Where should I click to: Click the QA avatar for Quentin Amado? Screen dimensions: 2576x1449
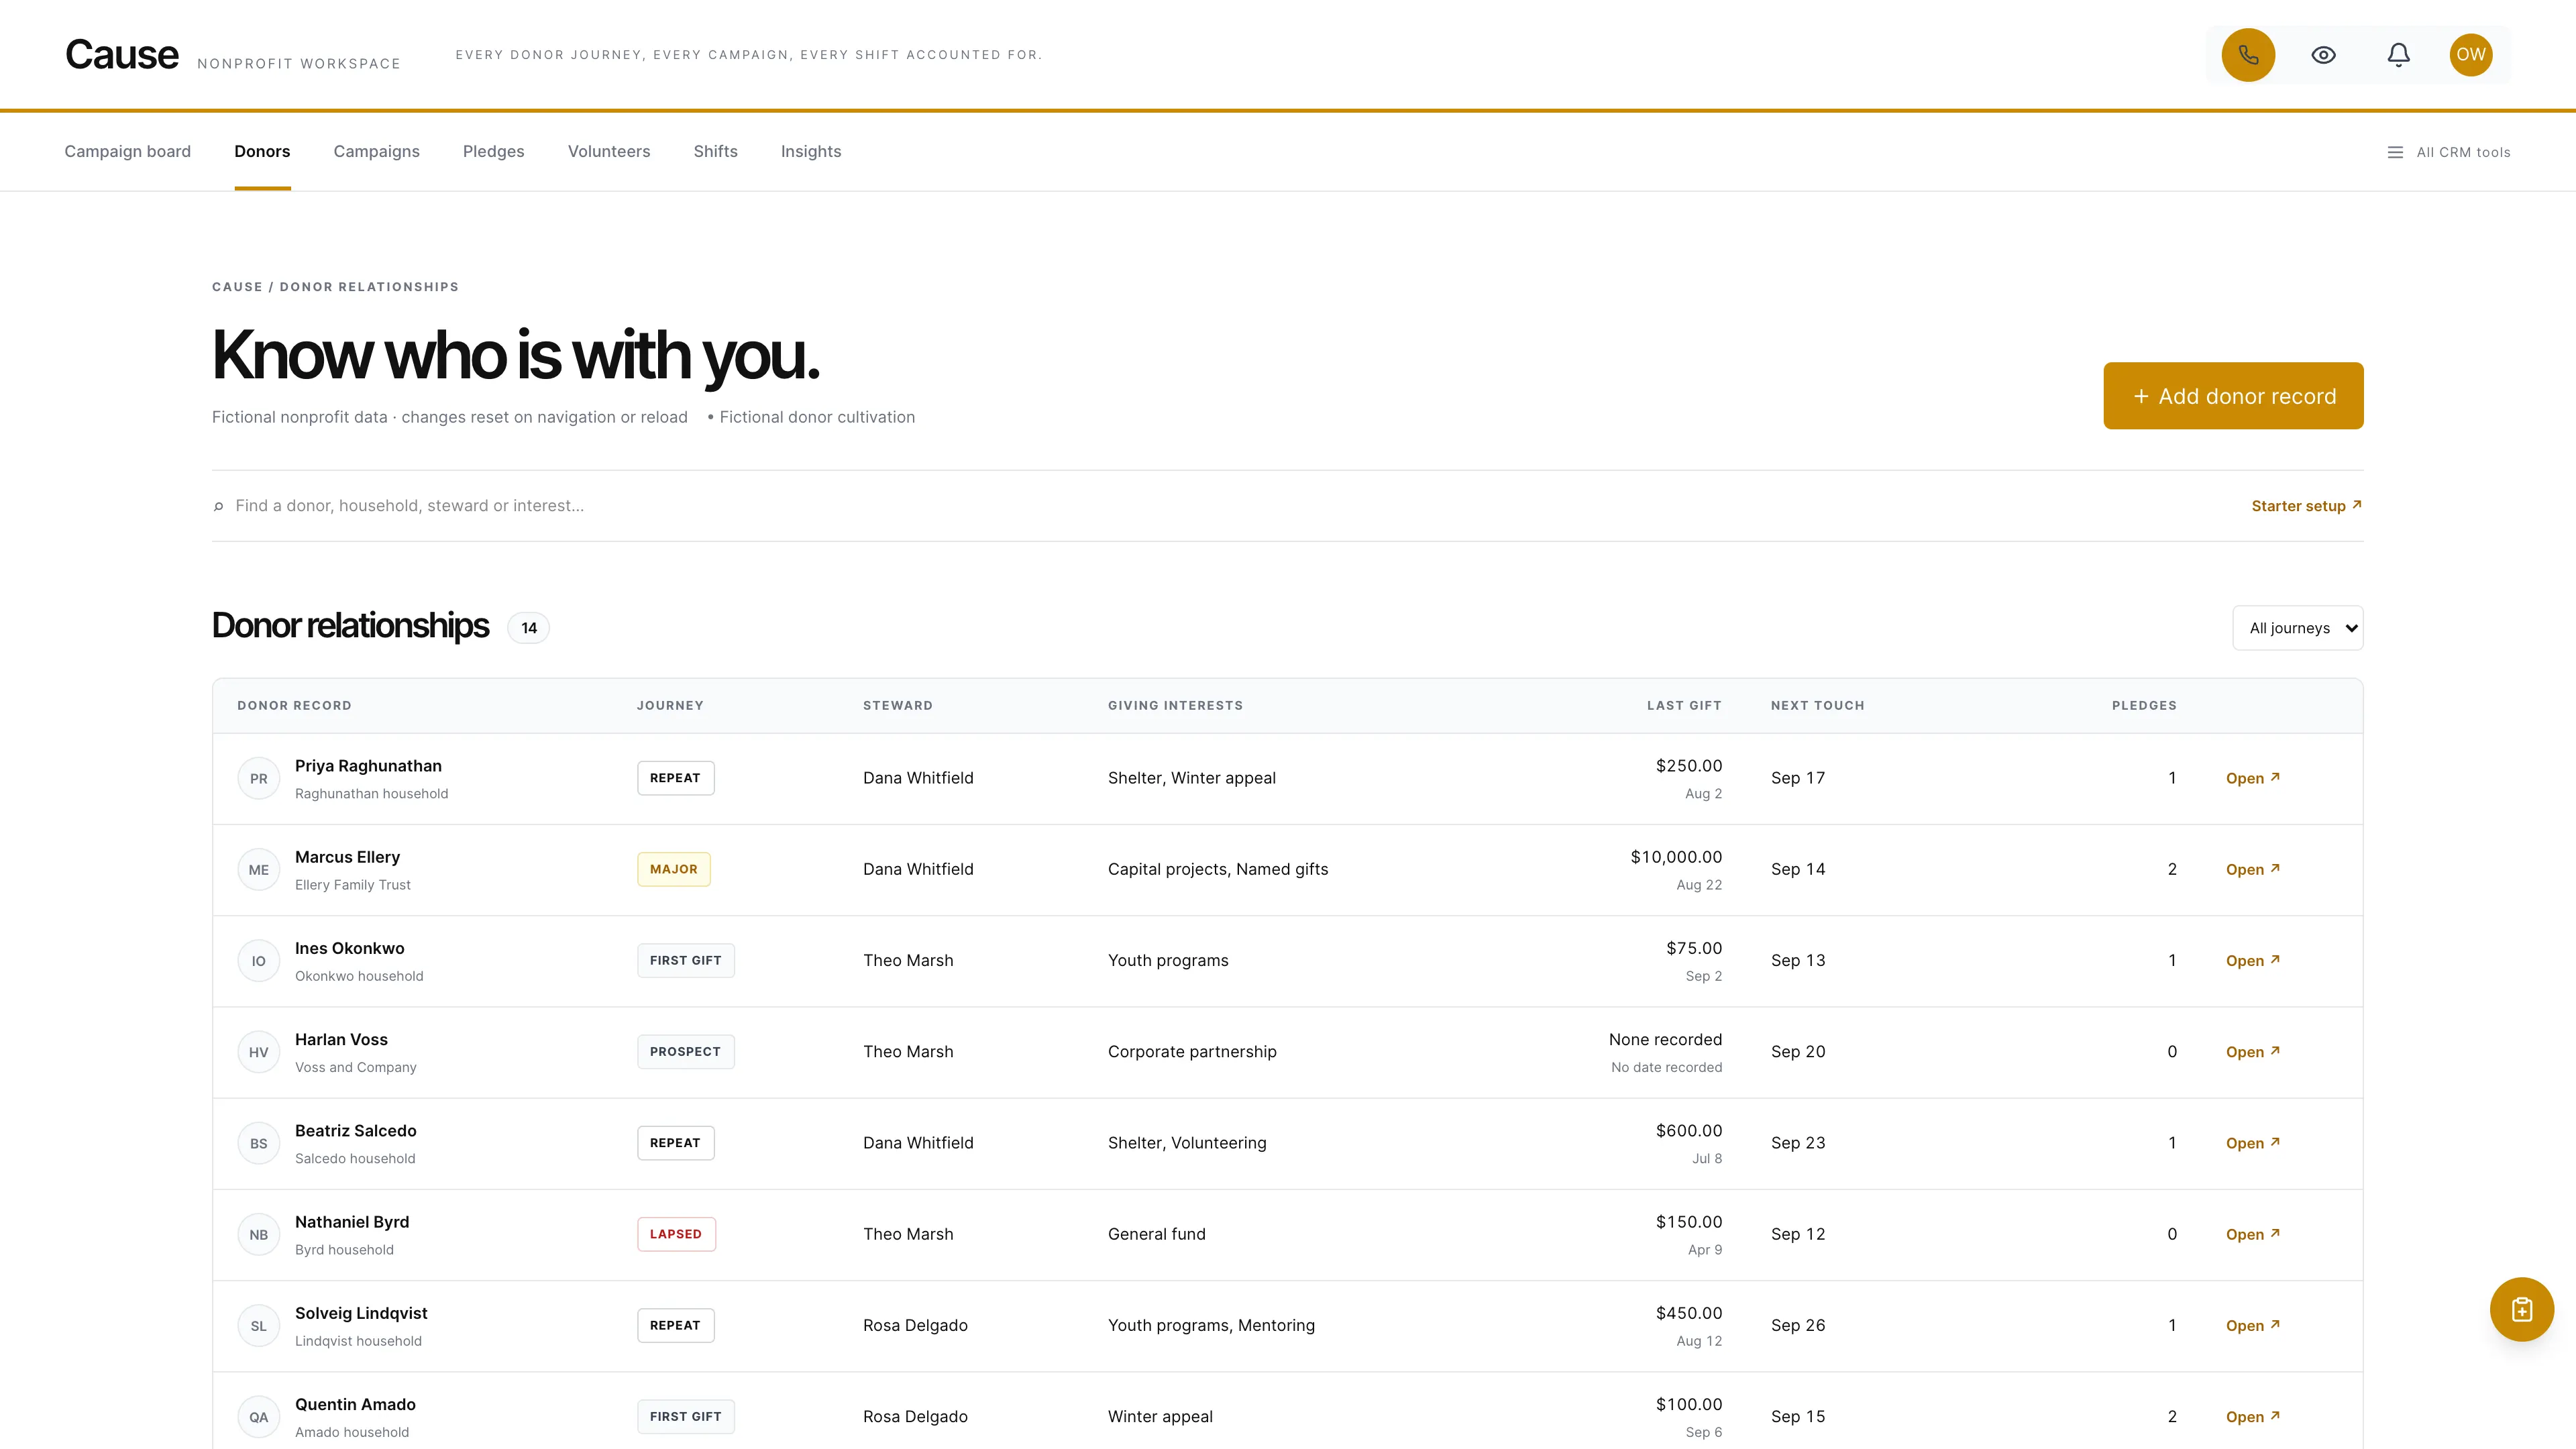(259, 1417)
